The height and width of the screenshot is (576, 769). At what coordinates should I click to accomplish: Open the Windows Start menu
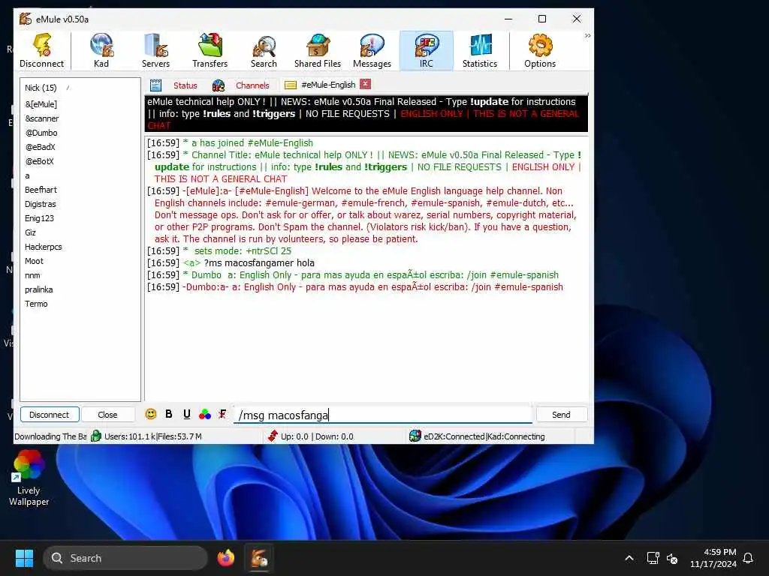tap(25, 558)
